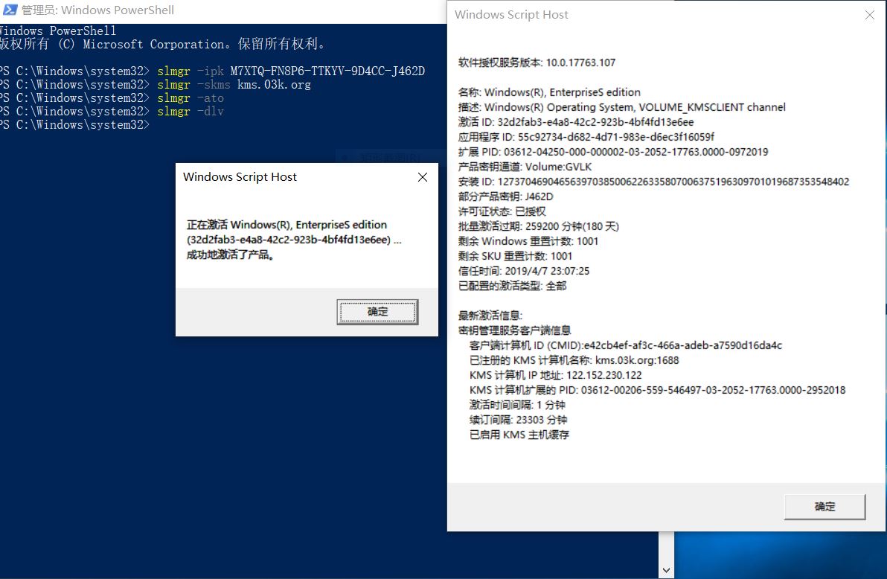Click the Microsoft Corporation copyright line
Image resolution: width=887 pixels, height=579 pixels.
click(x=162, y=44)
